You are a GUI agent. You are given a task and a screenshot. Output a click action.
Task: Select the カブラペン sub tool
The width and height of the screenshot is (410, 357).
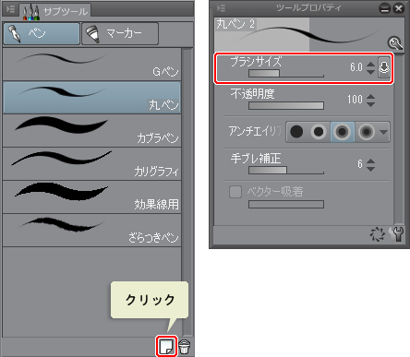click(x=91, y=130)
